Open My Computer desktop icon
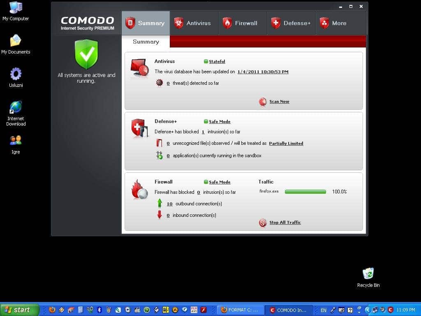421x316 pixels. pyautogui.click(x=16, y=11)
